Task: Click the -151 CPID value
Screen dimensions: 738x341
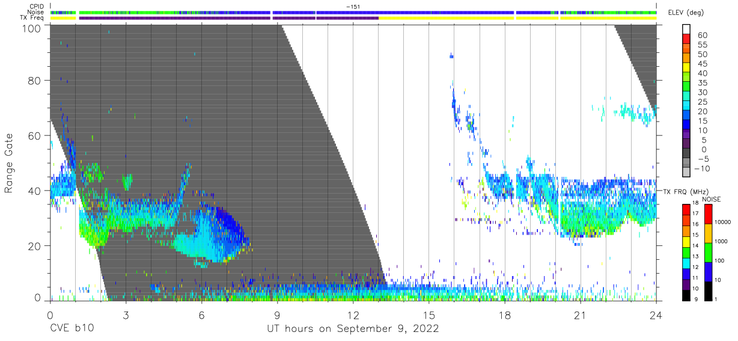Action: point(353,7)
